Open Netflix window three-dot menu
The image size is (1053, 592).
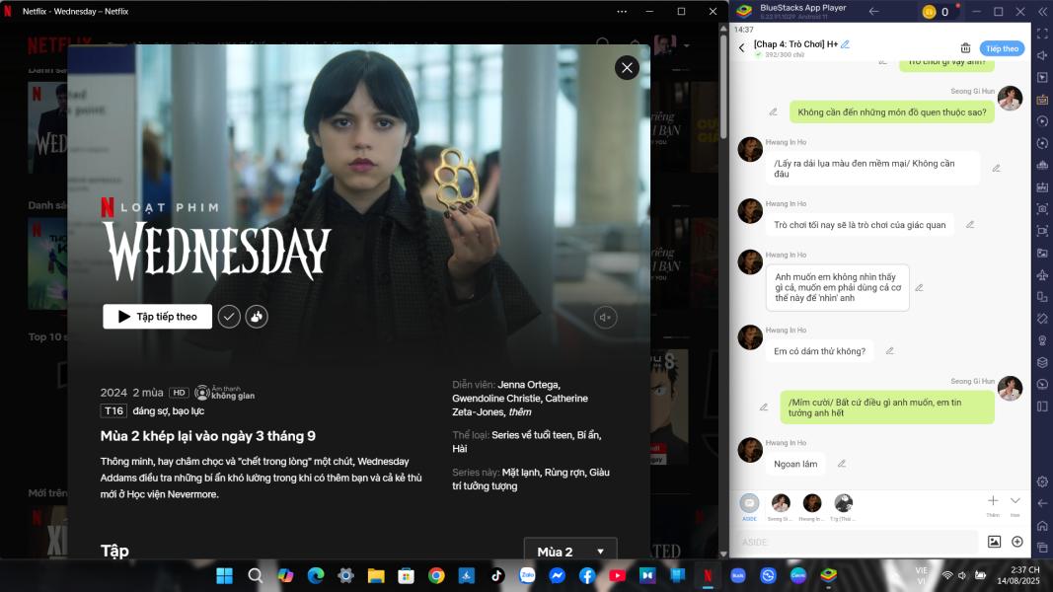(x=622, y=12)
